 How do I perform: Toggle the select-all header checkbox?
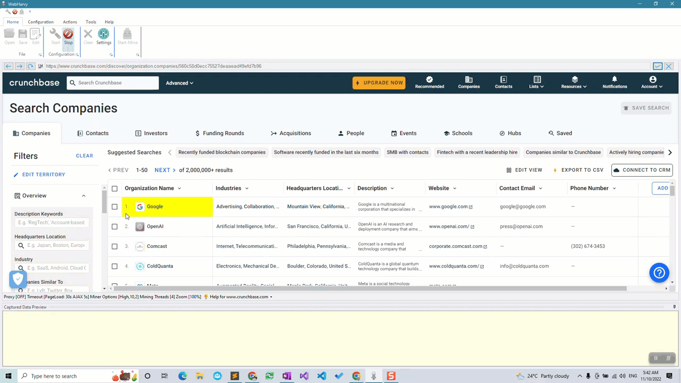click(114, 188)
